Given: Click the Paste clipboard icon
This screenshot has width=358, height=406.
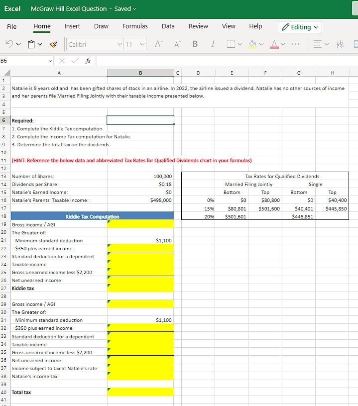Looking at the screenshot, I should tap(31, 44).
